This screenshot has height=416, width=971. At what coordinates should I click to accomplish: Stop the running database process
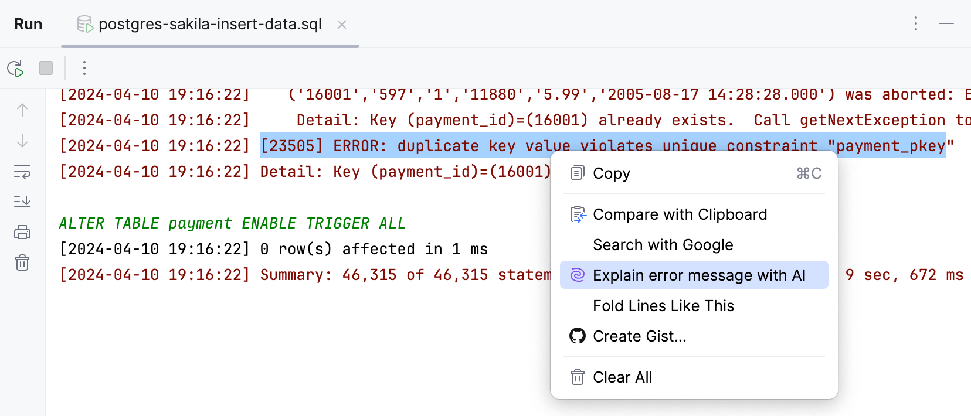45,68
